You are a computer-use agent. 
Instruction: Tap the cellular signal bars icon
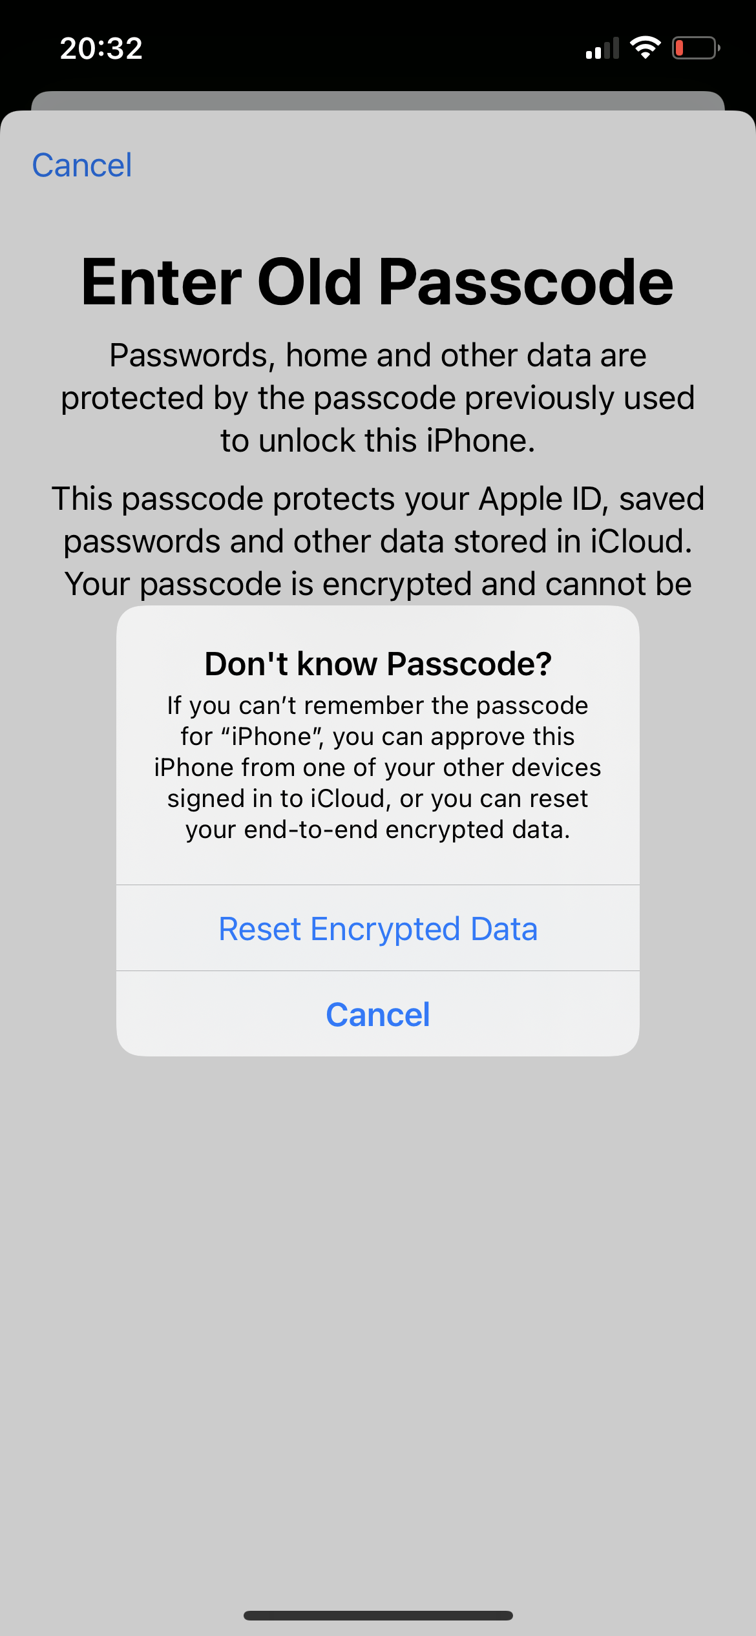(602, 48)
